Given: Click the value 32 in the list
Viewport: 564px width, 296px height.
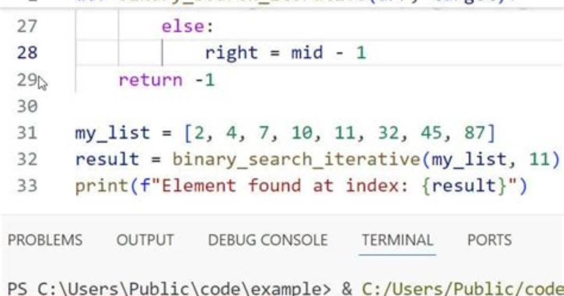Looking at the screenshot, I should 389,133.
